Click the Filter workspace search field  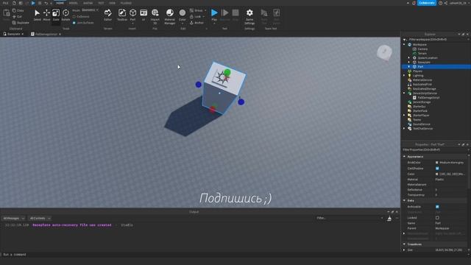436,39
